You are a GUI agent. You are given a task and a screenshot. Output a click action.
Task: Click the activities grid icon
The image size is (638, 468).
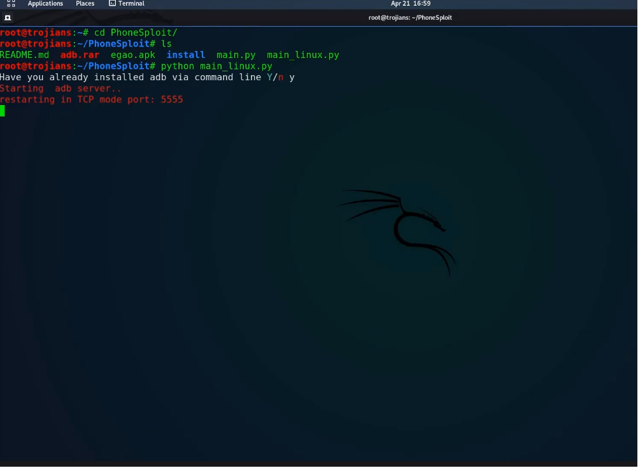11,4
